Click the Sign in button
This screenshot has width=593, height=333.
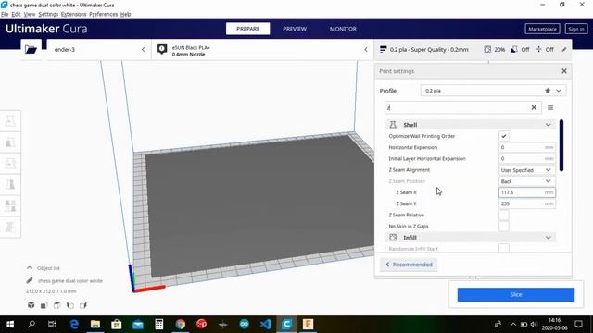coord(576,29)
